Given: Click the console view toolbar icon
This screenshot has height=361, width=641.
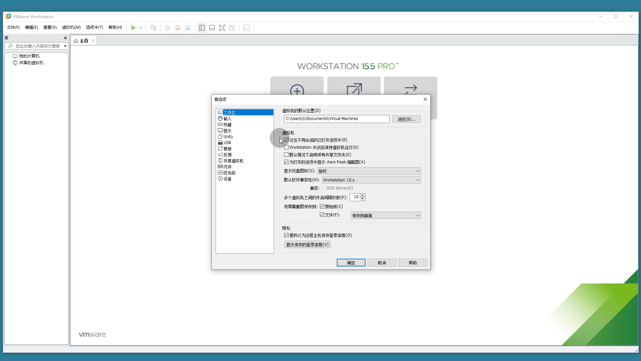Looking at the screenshot, I should (246, 28).
